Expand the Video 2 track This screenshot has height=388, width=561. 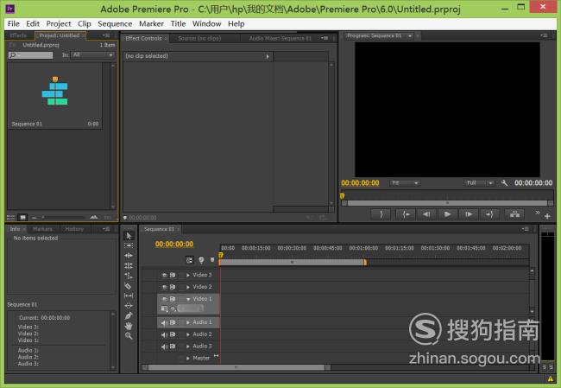pos(188,287)
